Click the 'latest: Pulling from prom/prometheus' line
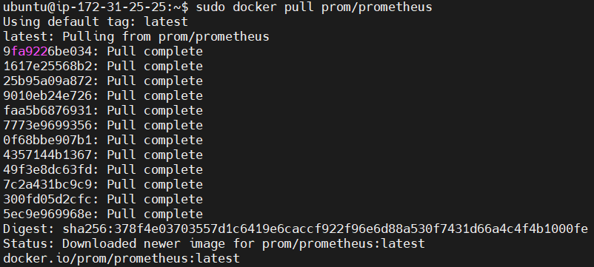594x267 pixels. 136,37
